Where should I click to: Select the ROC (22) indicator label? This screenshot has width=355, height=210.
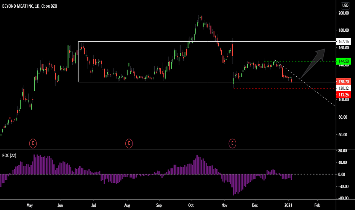[9, 155]
